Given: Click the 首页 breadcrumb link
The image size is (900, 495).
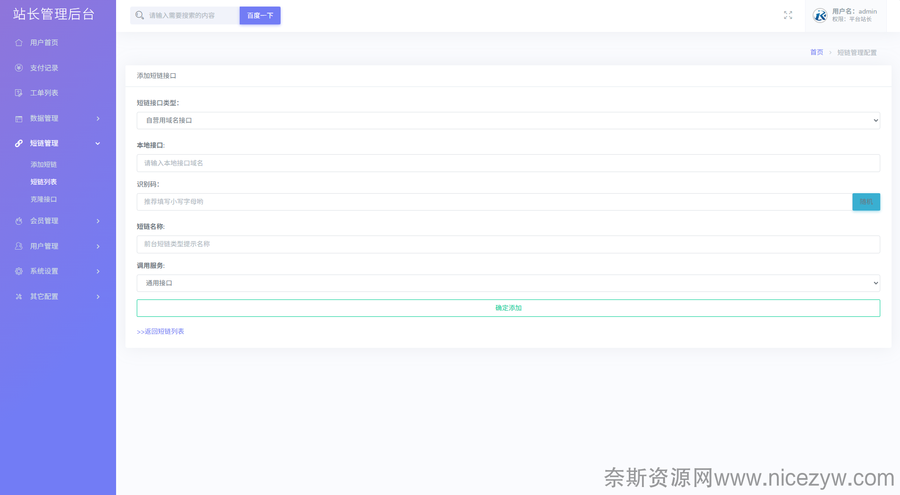Looking at the screenshot, I should (816, 52).
